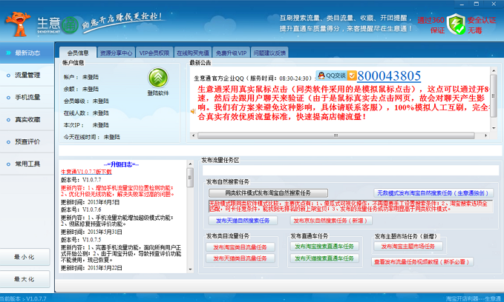Switch to the 会员信息 tab

click(78, 53)
